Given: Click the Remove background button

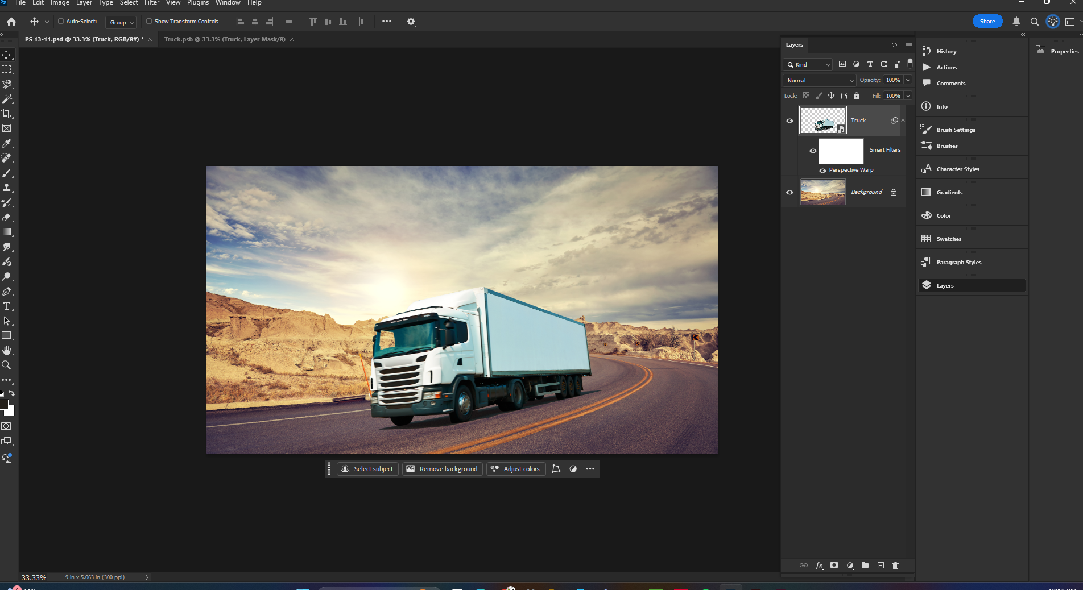Looking at the screenshot, I should click(442, 469).
